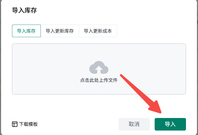Switch to the 导入库存 tab
Screen dimensions: 198x135
coord(26,31)
